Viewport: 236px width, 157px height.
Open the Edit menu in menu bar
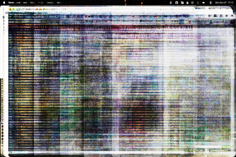[25, 2]
